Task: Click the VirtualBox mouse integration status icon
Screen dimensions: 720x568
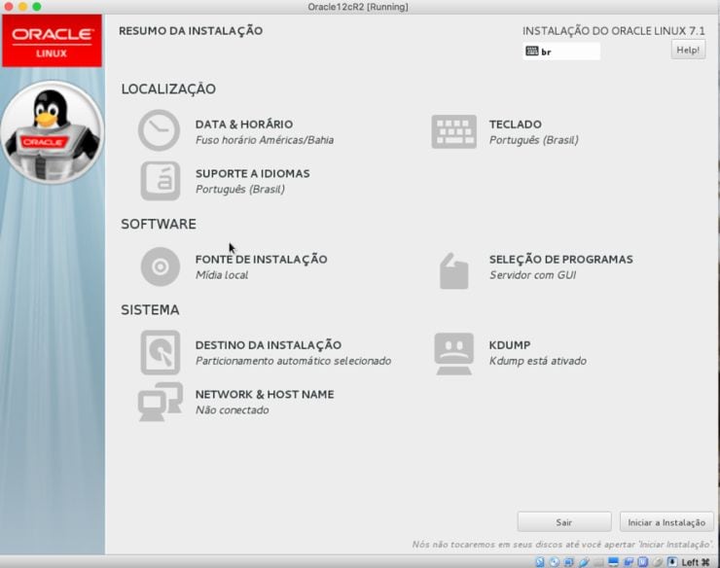Action: pyautogui.click(x=658, y=562)
